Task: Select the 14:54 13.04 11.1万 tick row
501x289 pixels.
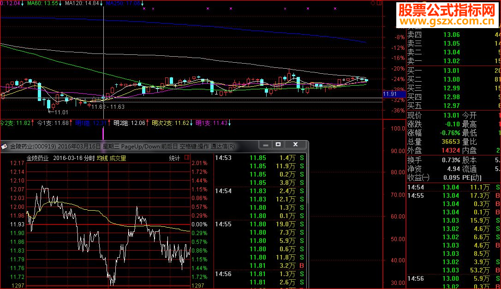Action: [453, 188]
